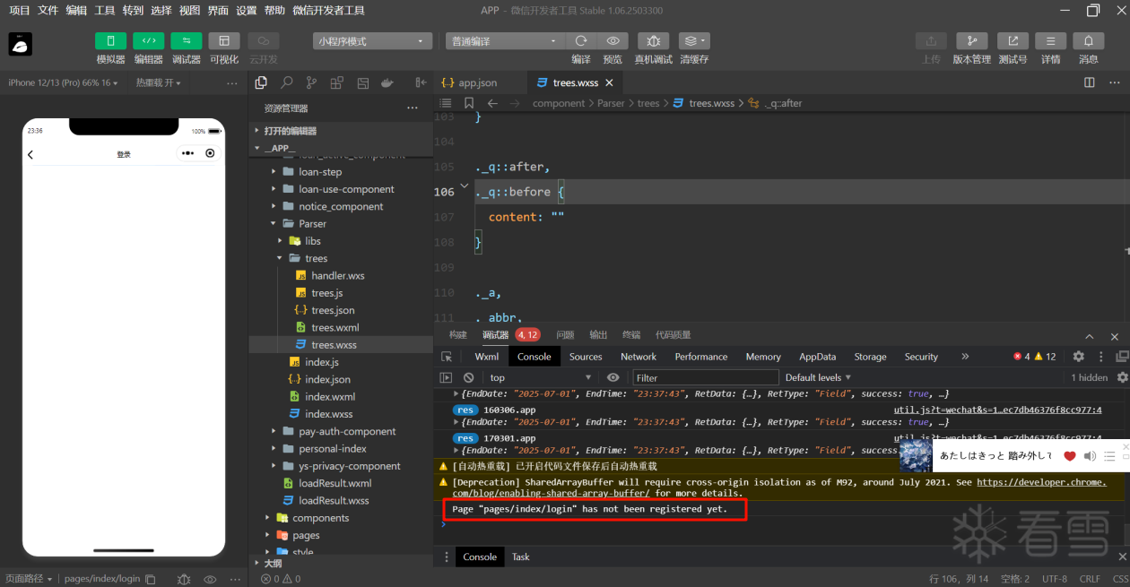Open real device debugging icon
This screenshot has height=587, width=1130.
(x=653, y=41)
